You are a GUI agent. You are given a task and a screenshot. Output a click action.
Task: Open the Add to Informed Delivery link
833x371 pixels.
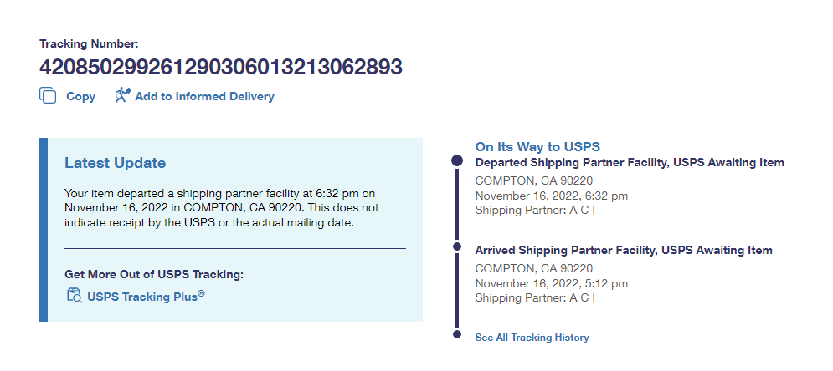(x=204, y=97)
